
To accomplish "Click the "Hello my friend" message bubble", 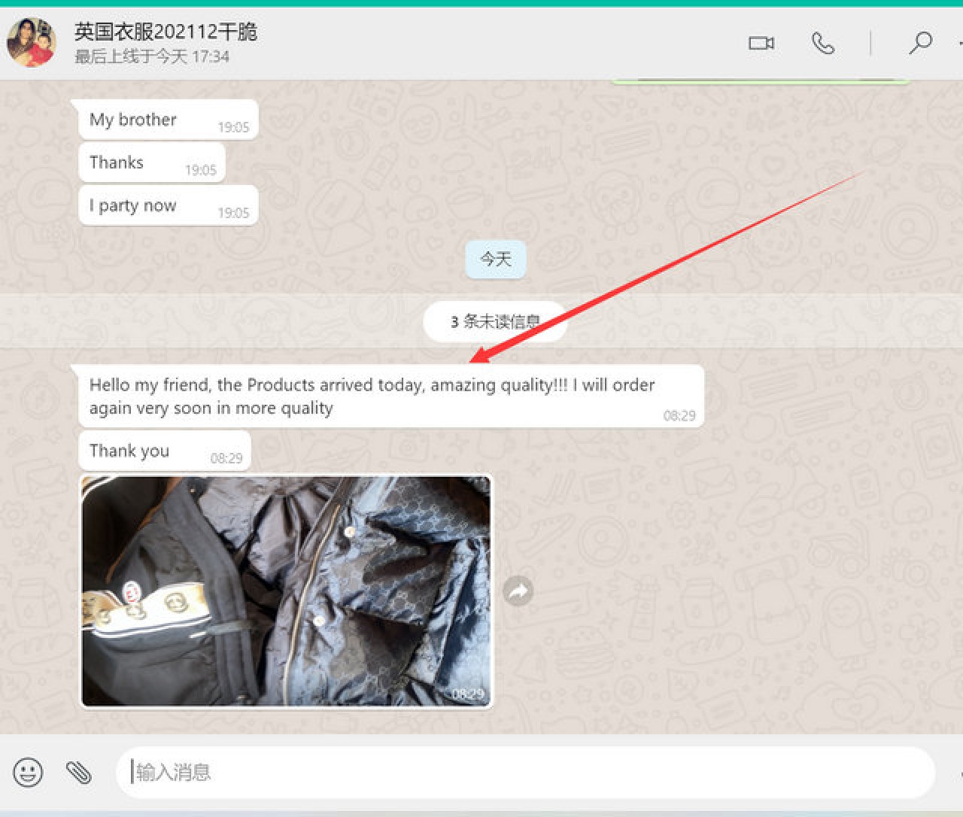I will (390, 396).
